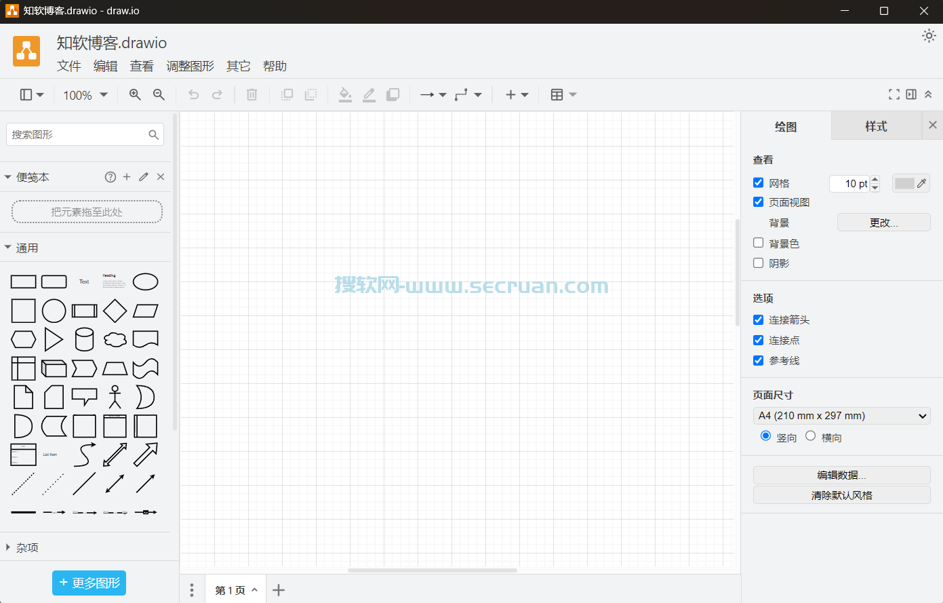This screenshot has width=943, height=603.
Task: Select the hexagon shape
Action: 24,339
